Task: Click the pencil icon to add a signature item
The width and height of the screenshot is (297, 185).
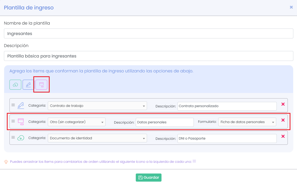Action: click(x=28, y=84)
